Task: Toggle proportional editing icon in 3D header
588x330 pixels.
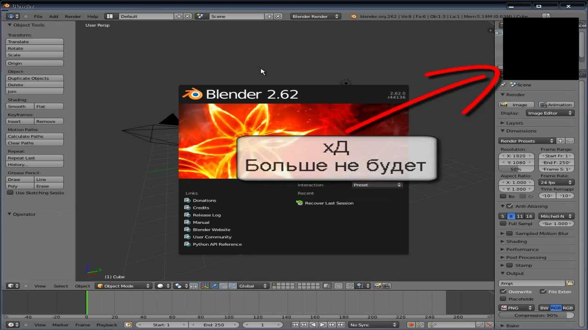Action: click(339, 286)
